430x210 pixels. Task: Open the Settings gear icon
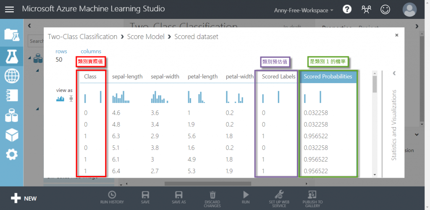click(12, 155)
